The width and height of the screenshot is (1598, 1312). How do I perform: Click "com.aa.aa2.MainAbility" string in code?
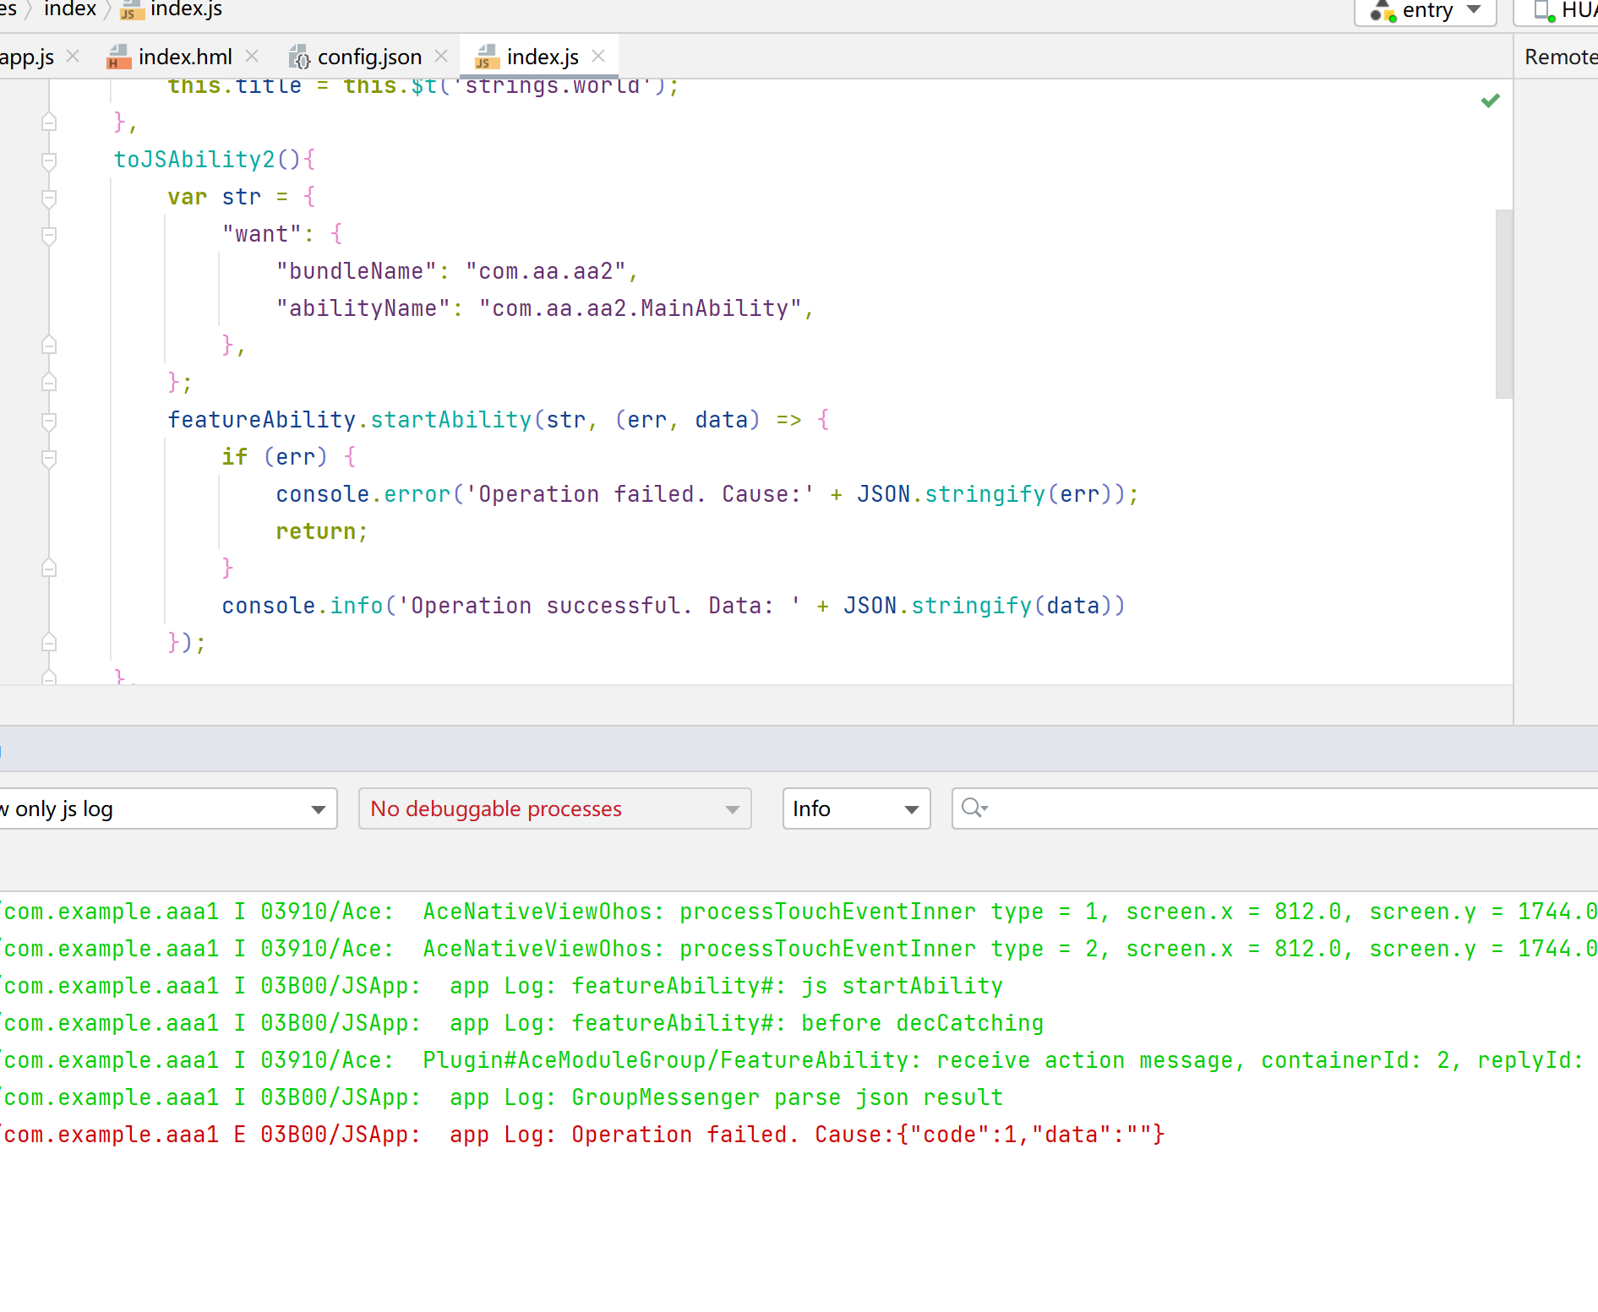coord(640,308)
